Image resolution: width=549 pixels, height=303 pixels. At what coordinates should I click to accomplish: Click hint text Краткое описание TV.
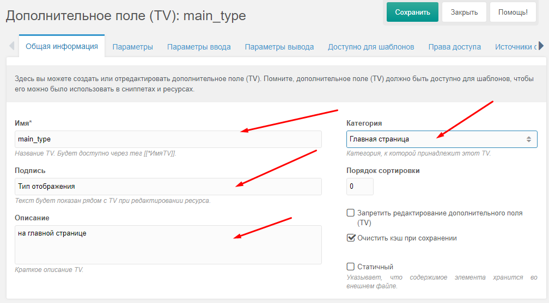coord(49,270)
